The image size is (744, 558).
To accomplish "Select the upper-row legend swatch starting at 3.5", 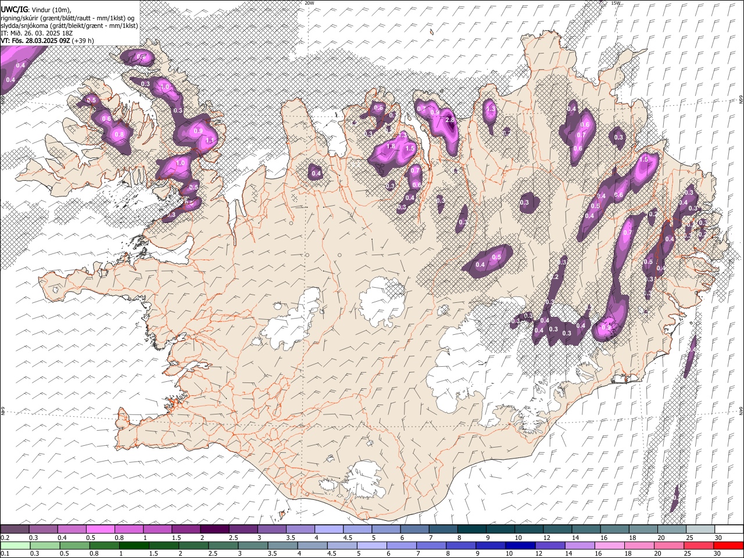I will [300, 529].
